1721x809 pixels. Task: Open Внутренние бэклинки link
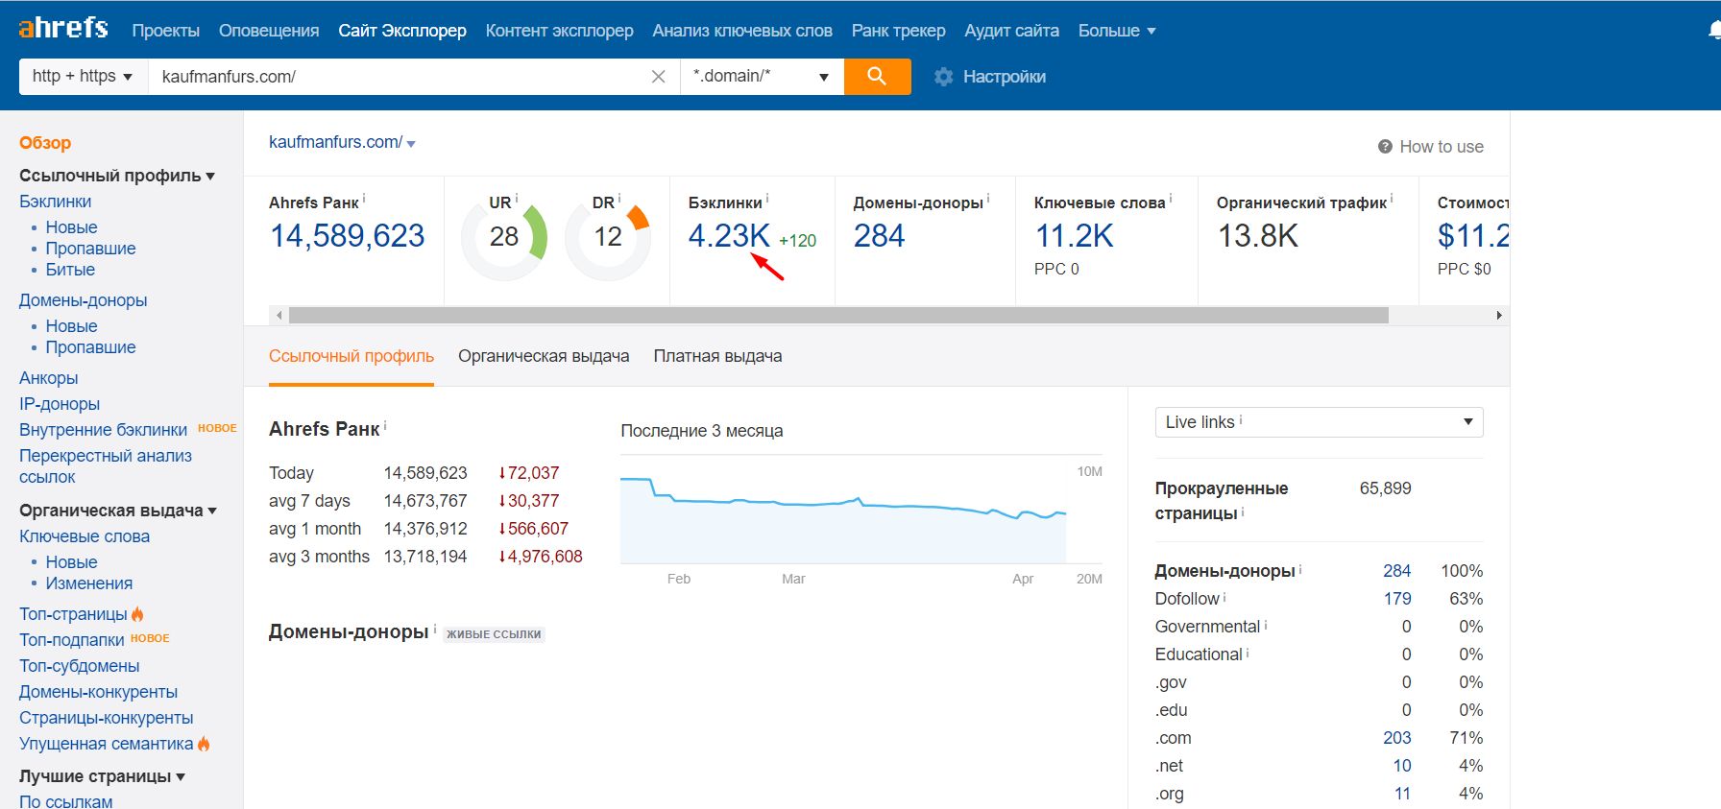click(x=104, y=430)
